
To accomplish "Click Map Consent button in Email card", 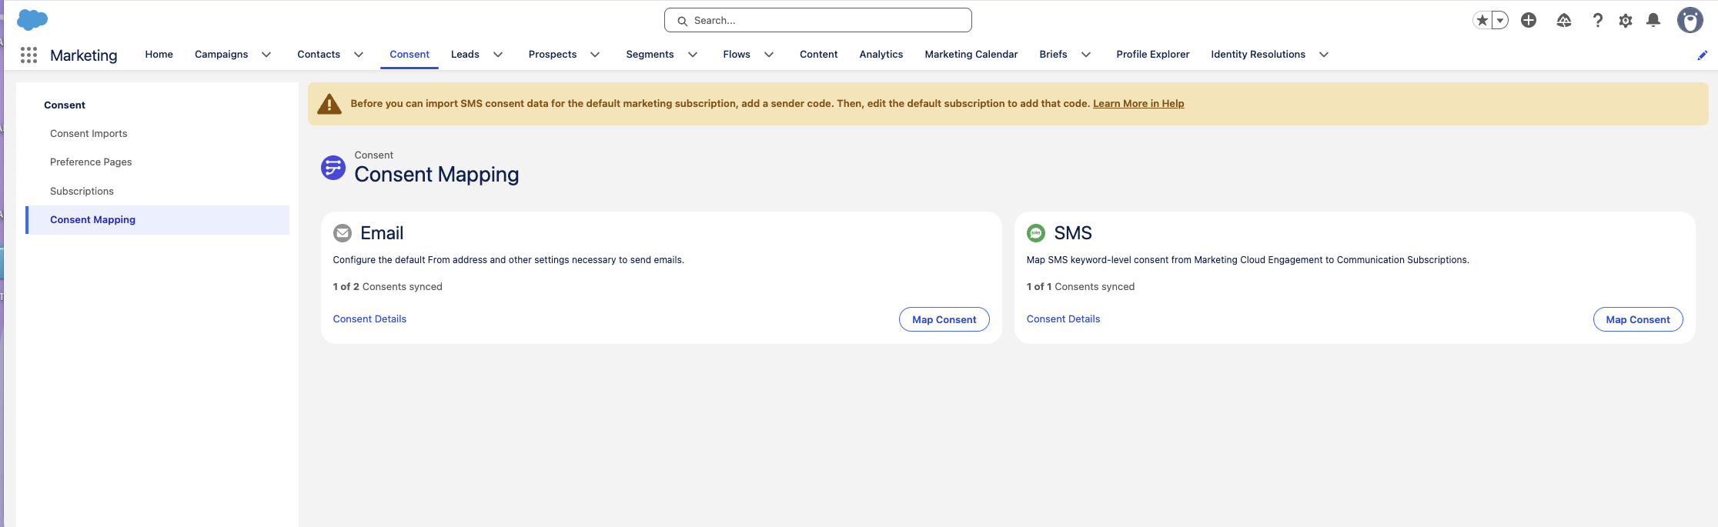I will click(x=944, y=320).
